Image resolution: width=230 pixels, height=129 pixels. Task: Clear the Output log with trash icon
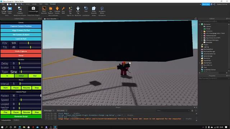click(192, 111)
